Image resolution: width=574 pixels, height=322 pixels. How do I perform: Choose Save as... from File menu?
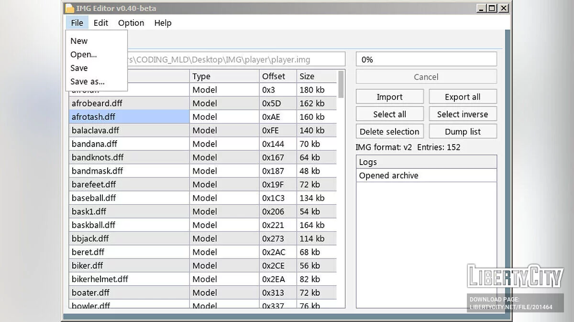point(87,82)
